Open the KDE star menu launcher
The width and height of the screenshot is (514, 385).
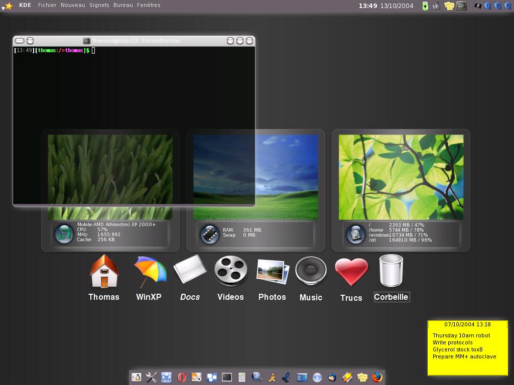click(x=8, y=6)
